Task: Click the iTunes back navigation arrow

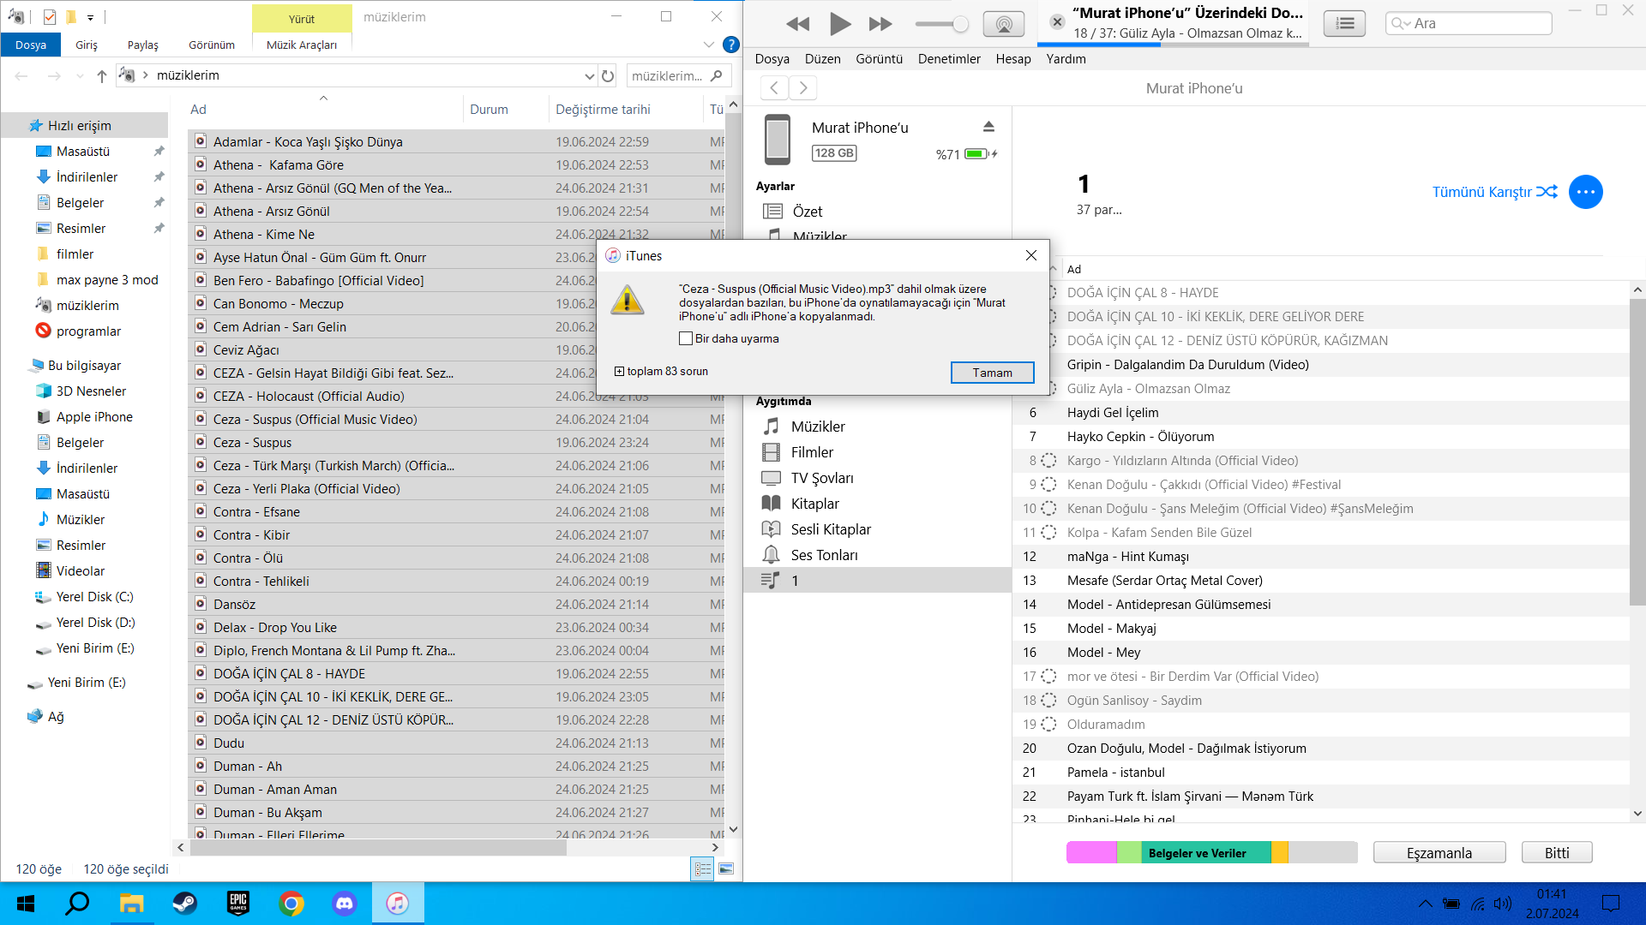Action: coord(774,87)
